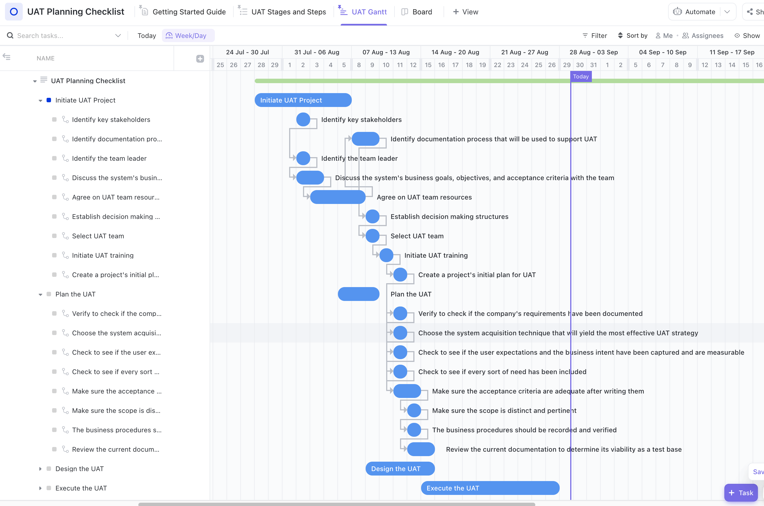
Task: Click the search tasks input field icon
Action: (x=10, y=35)
